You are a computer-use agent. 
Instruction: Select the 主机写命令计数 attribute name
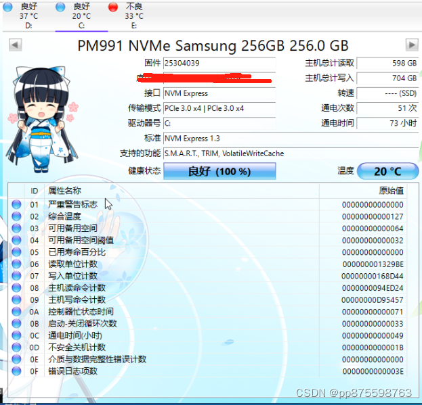77,300
